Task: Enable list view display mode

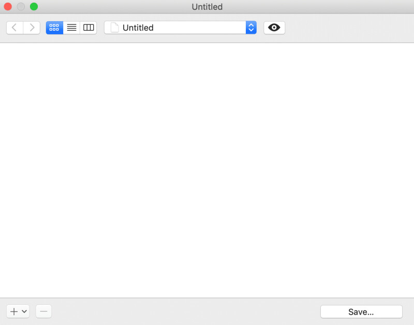Action: click(71, 27)
